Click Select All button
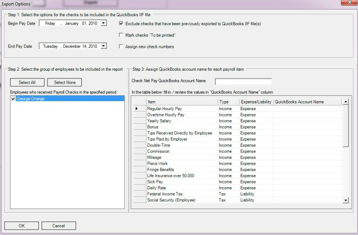Viewport: 358px width, 235px height. (27, 82)
